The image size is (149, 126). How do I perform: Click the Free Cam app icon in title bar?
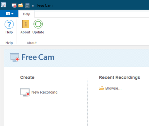click(3, 5)
